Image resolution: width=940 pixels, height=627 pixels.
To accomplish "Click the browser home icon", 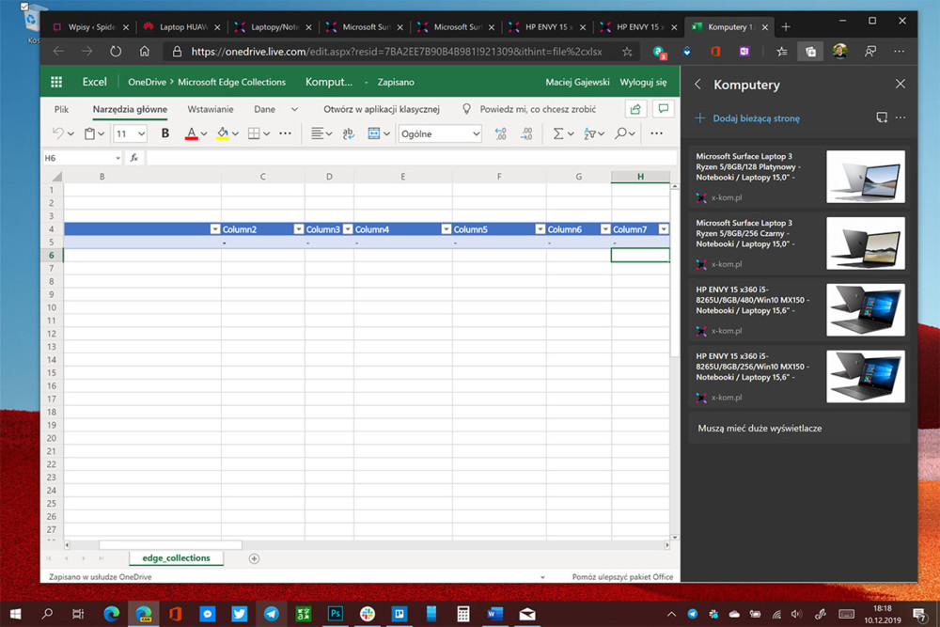I will (x=145, y=52).
